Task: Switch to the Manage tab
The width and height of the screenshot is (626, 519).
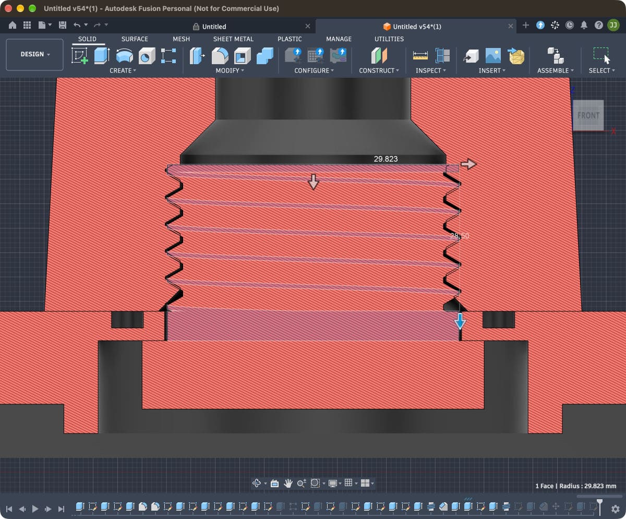Action: coord(339,39)
